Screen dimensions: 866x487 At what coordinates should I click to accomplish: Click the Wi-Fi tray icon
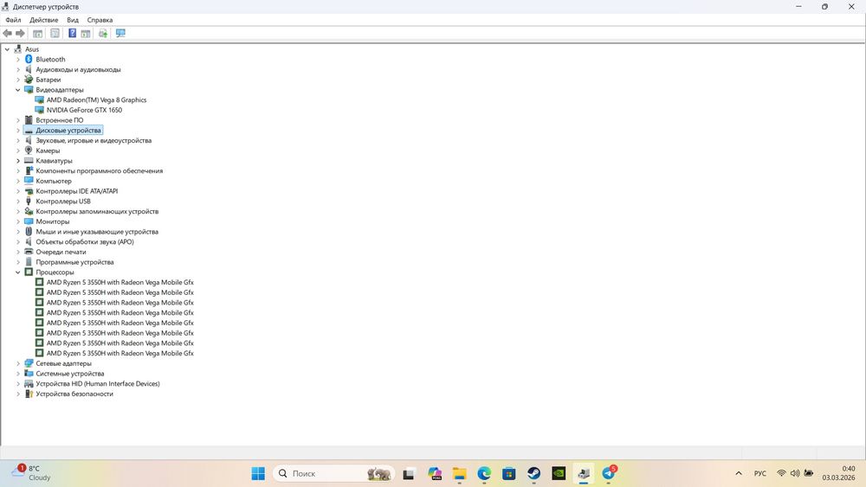click(781, 473)
